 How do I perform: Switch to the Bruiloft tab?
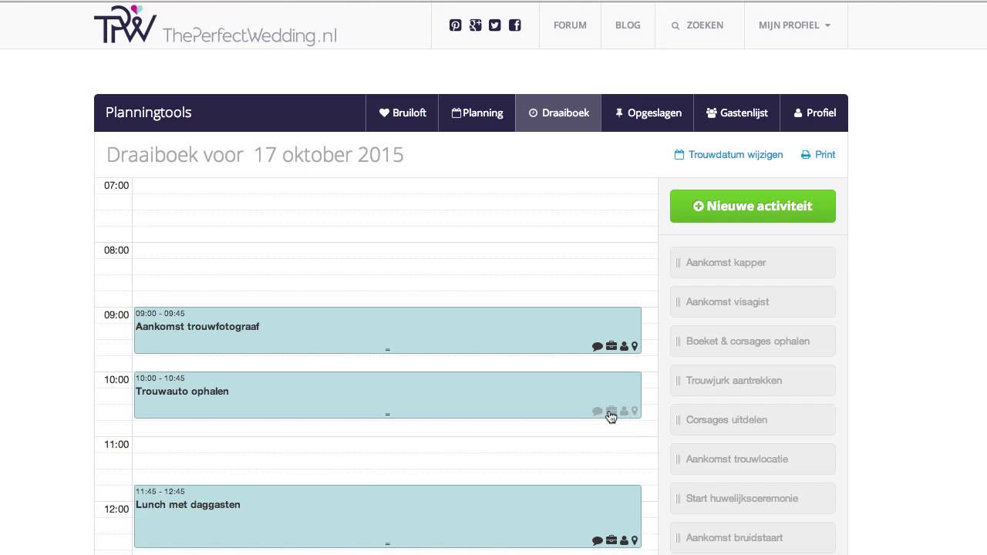[x=403, y=113]
